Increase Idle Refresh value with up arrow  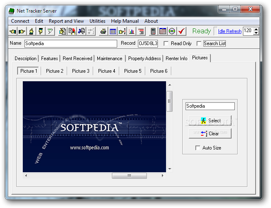coord(256,29)
